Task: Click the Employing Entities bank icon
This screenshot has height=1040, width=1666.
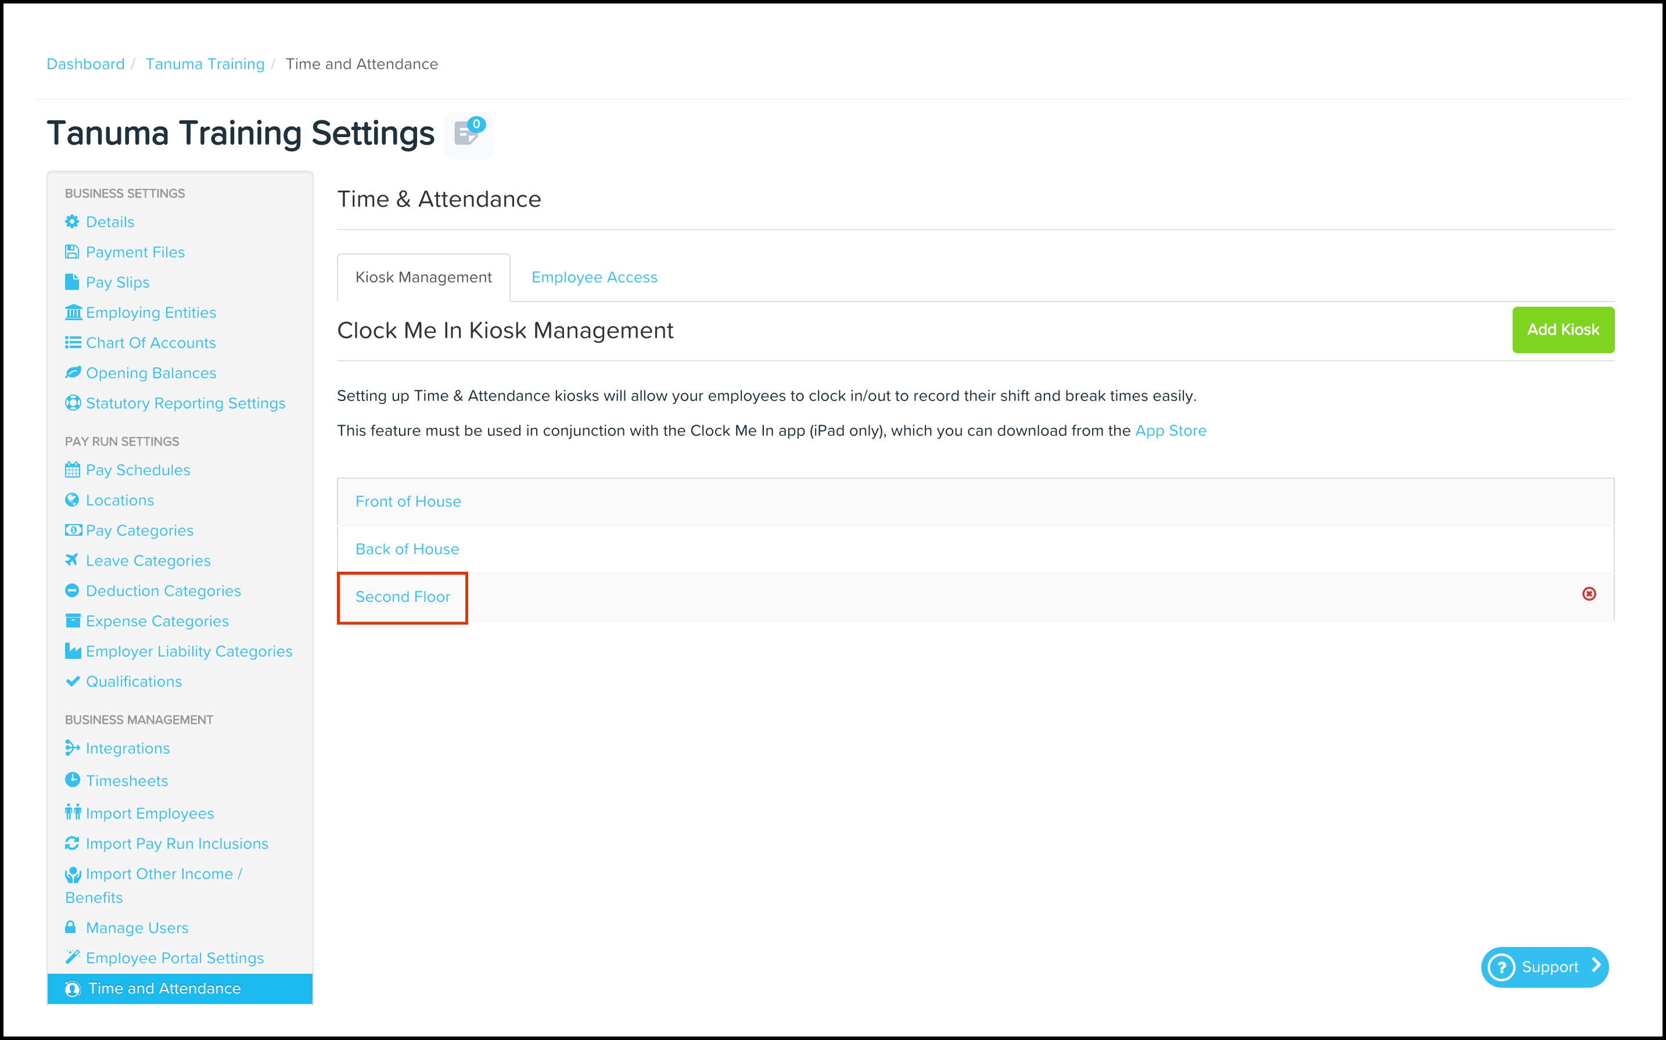Action: tap(73, 312)
